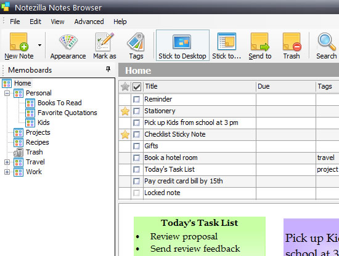Check the Pay credit card bill checkbox
This screenshot has height=256, width=339.
tap(136, 181)
